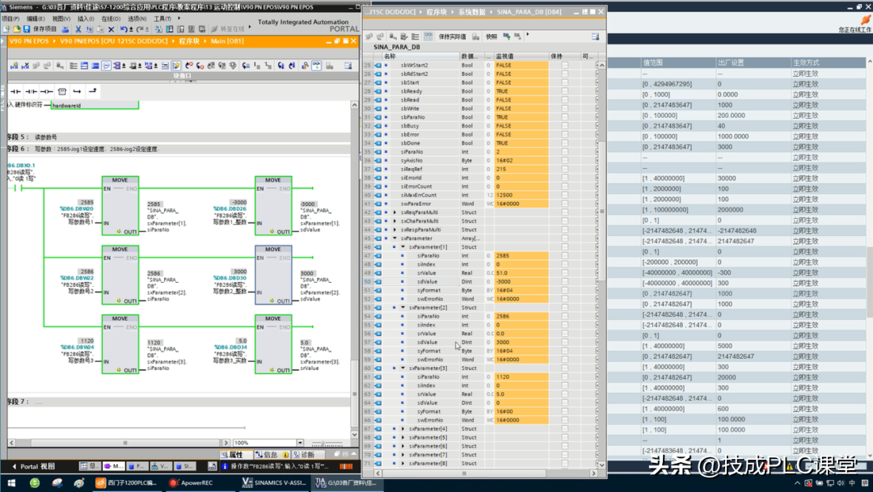Insert a normally open contact
873x492 pixels.
click(x=15, y=91)
